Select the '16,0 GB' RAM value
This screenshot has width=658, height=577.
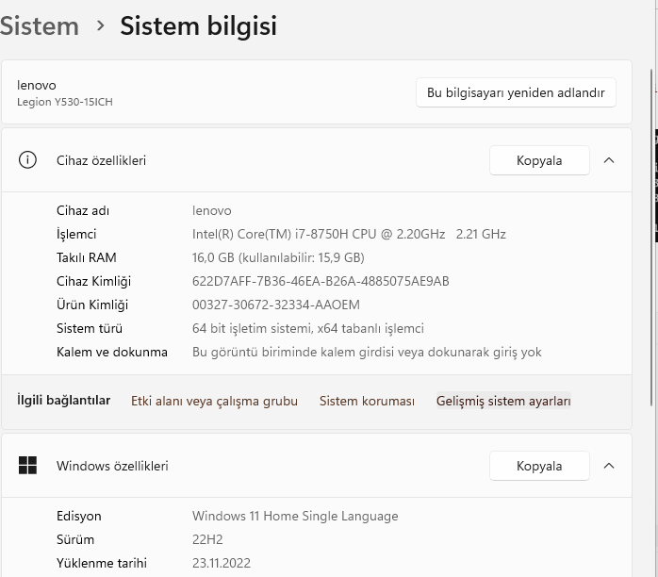click(x=213, y=257)
